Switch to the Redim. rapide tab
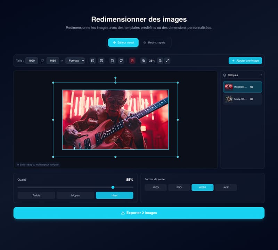This screenshot has height=250, width=278. [x=154, y=42]
